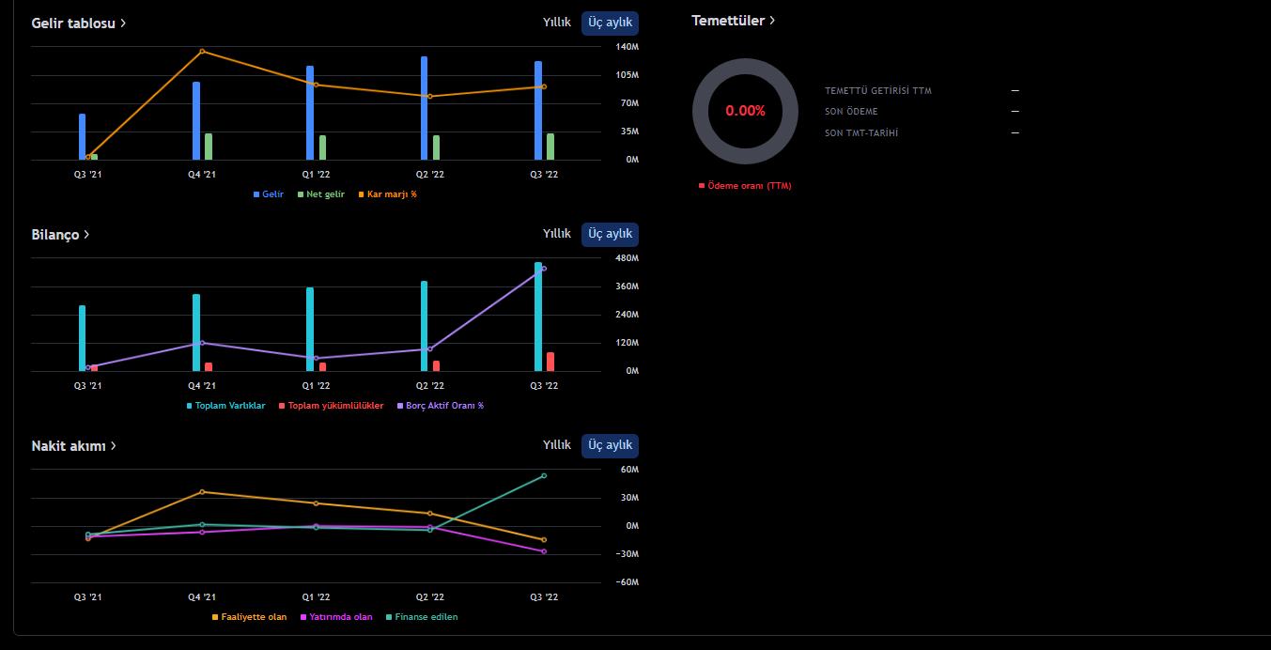
Task: Switch Bilanço chart to Yıllık
Action: pyautogui.click(x=556, y=234)
